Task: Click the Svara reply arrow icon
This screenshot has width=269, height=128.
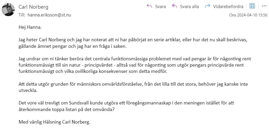Action: [150, 6]
